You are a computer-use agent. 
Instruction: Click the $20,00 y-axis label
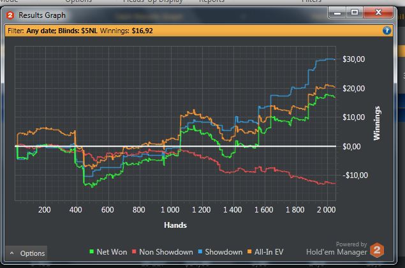click(353, 89)
